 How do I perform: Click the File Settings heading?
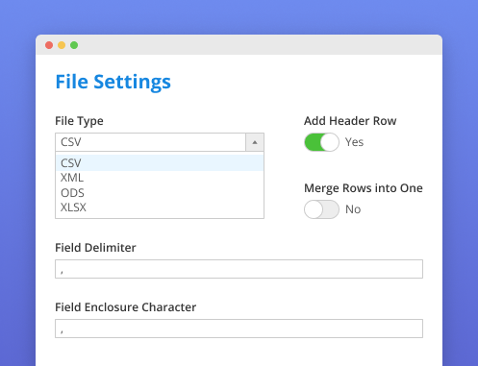pyautogui.click(x=113, y=82)
